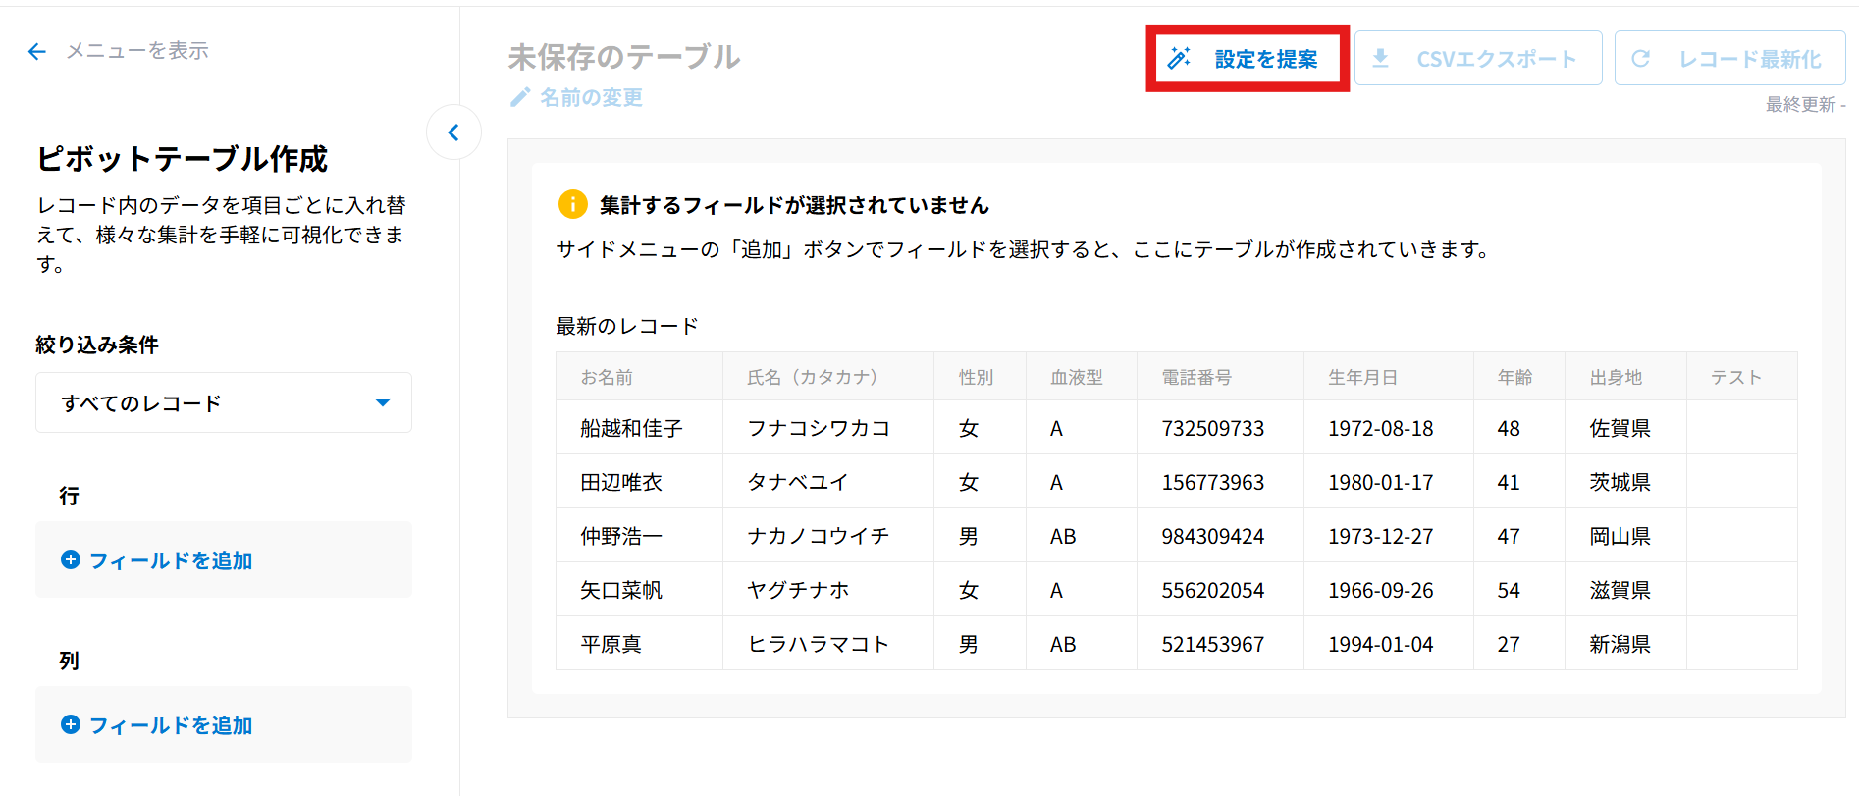Click the back arrow beside メニューを表示
The width and height of the screenshot is (1859, 796).
[37, 52]
